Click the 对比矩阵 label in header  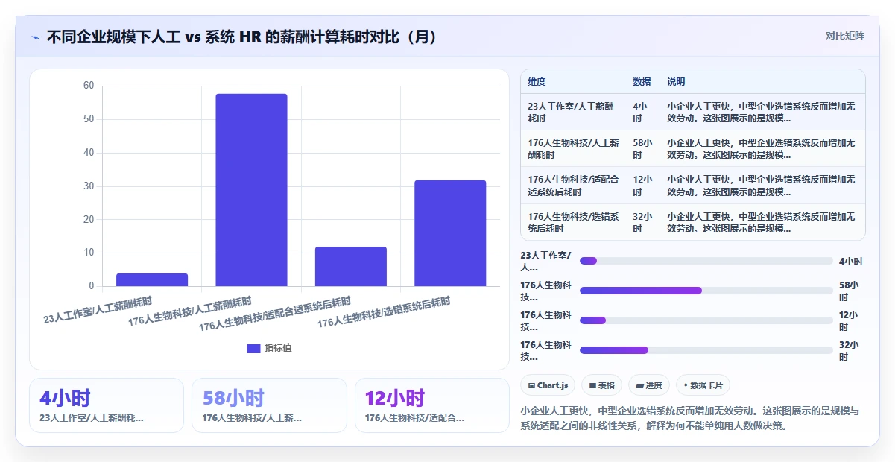[x=845, y=36]
